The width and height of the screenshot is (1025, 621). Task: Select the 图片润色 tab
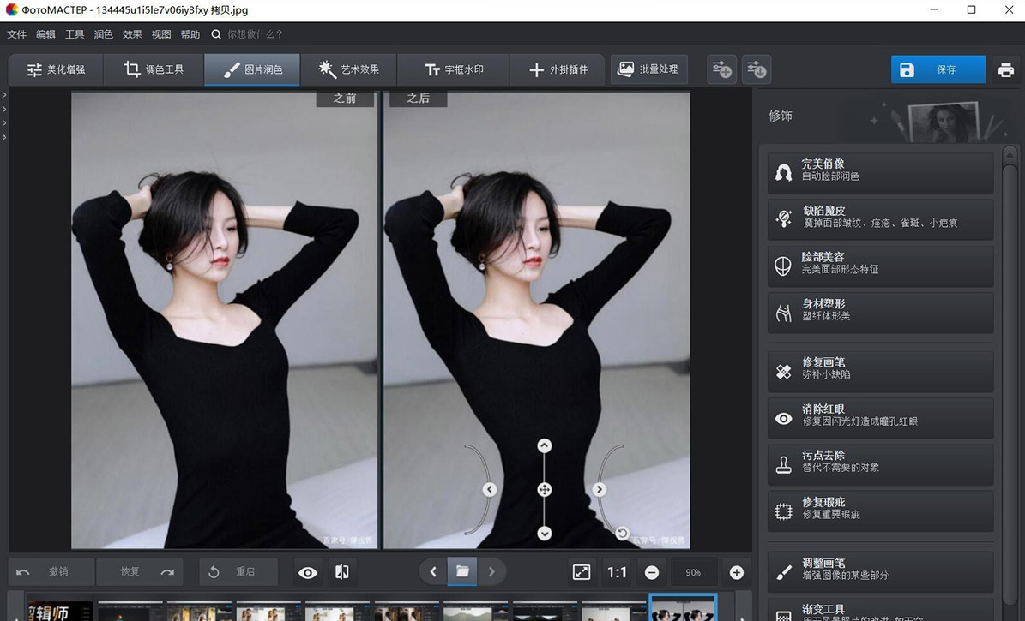tap(252, 69)
